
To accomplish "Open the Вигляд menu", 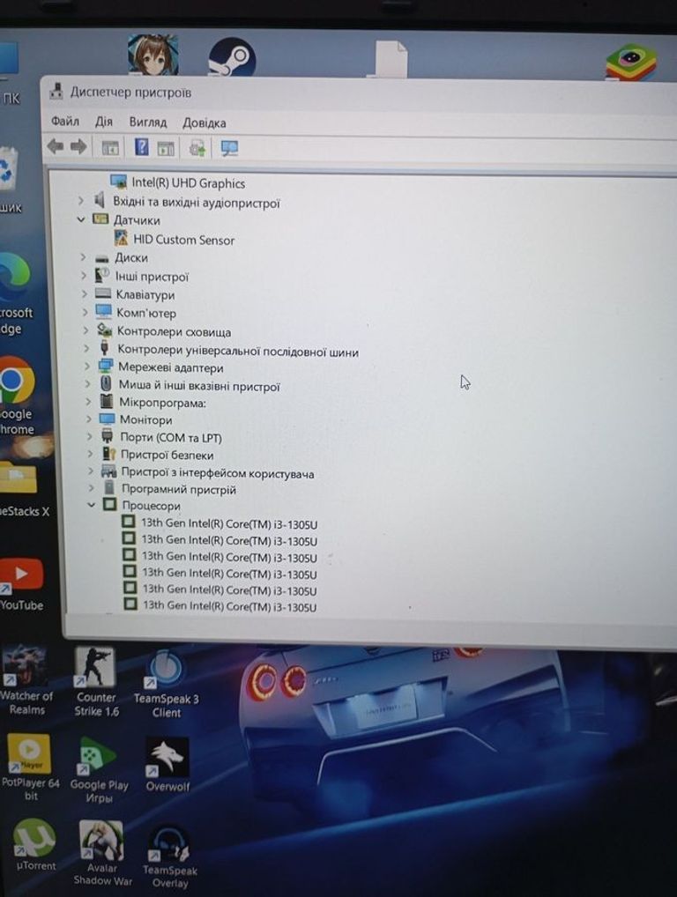I will (147, 122).
